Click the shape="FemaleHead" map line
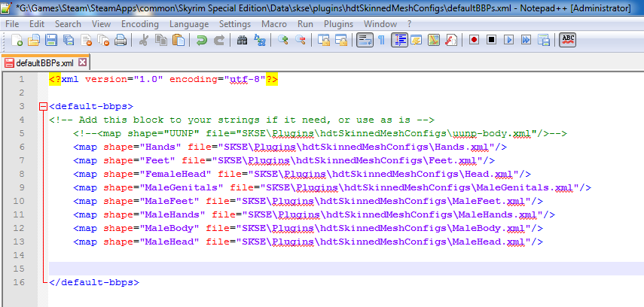This screenshot has height=307, width=644. click(302, 174)
